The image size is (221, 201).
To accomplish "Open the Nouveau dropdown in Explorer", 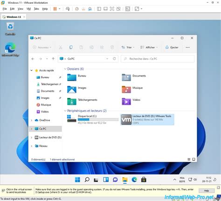I will click(42, 47).
